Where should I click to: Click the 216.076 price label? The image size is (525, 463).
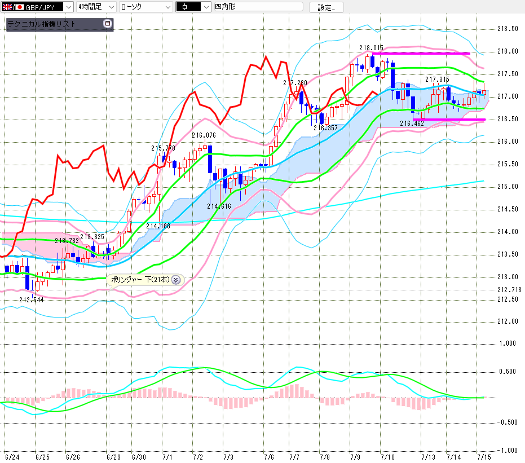(x=204, y=135)
